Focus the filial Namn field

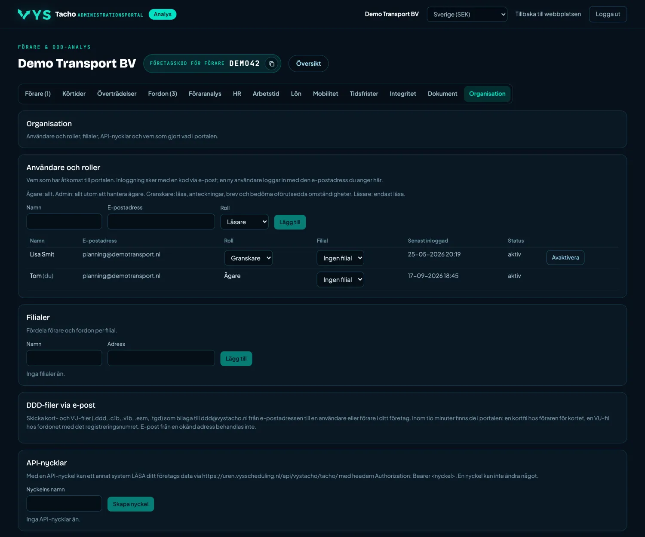[x=64, y=358]
